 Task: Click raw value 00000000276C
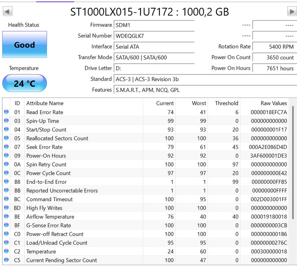tap(269, 243)
